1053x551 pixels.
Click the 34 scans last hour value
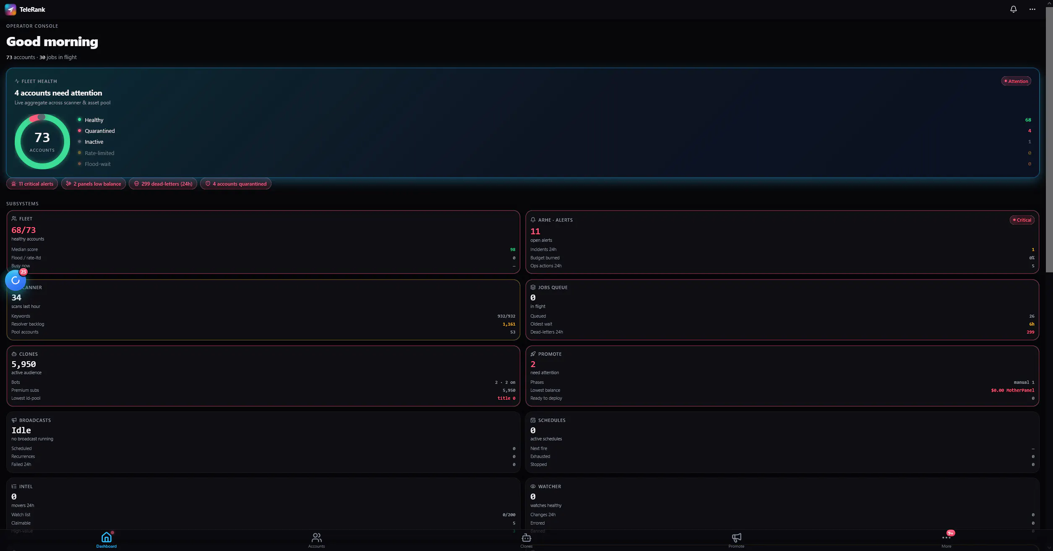[x=16, y=297]
